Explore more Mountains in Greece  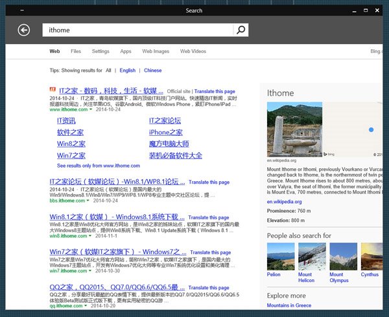(289, 305)
